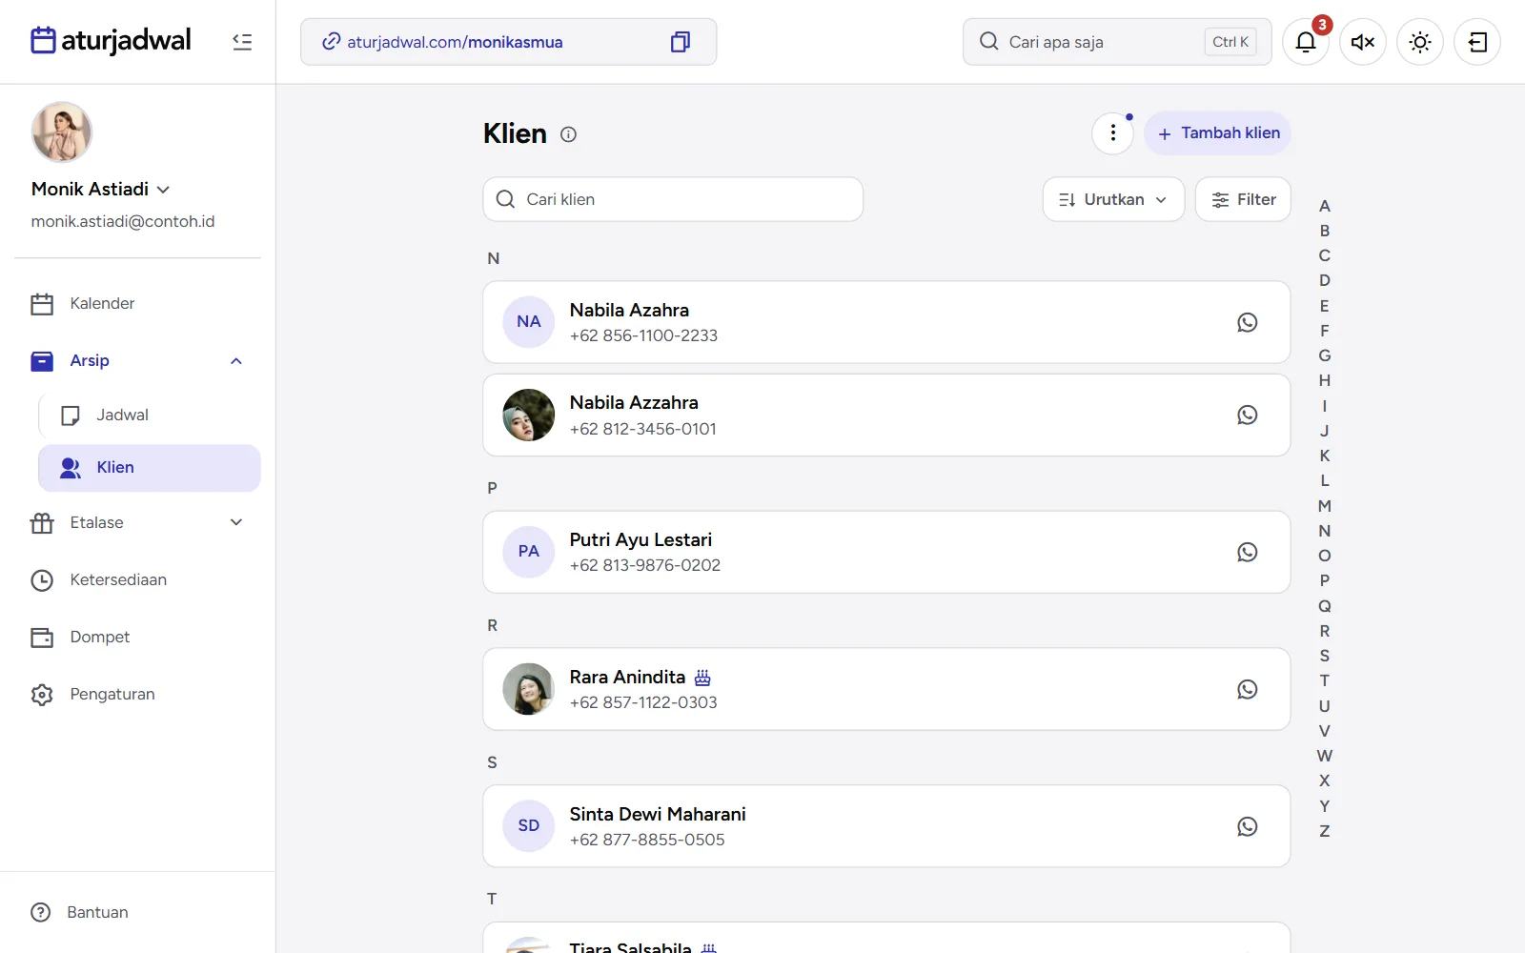Collapse the Arsip section

[236, 361]
